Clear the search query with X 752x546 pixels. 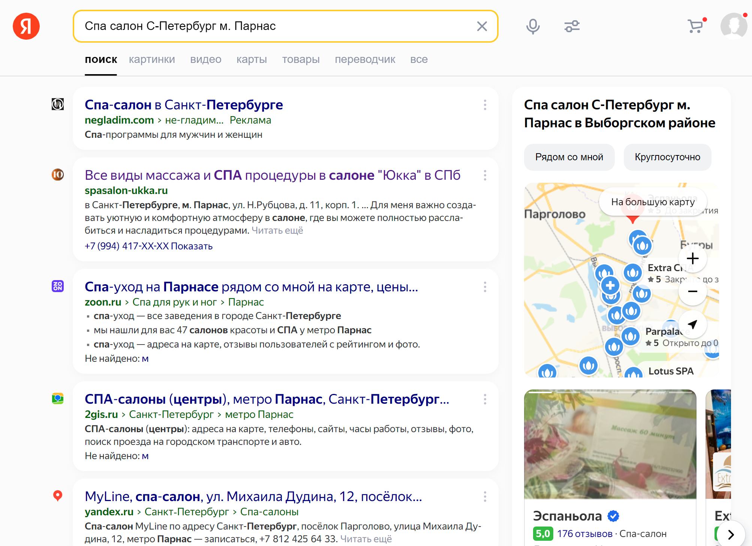[482, 26]
